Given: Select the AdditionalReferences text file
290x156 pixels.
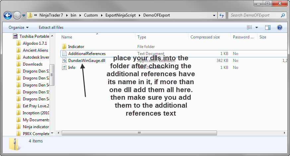Looking at the screenshot, I should click(87, 54).
